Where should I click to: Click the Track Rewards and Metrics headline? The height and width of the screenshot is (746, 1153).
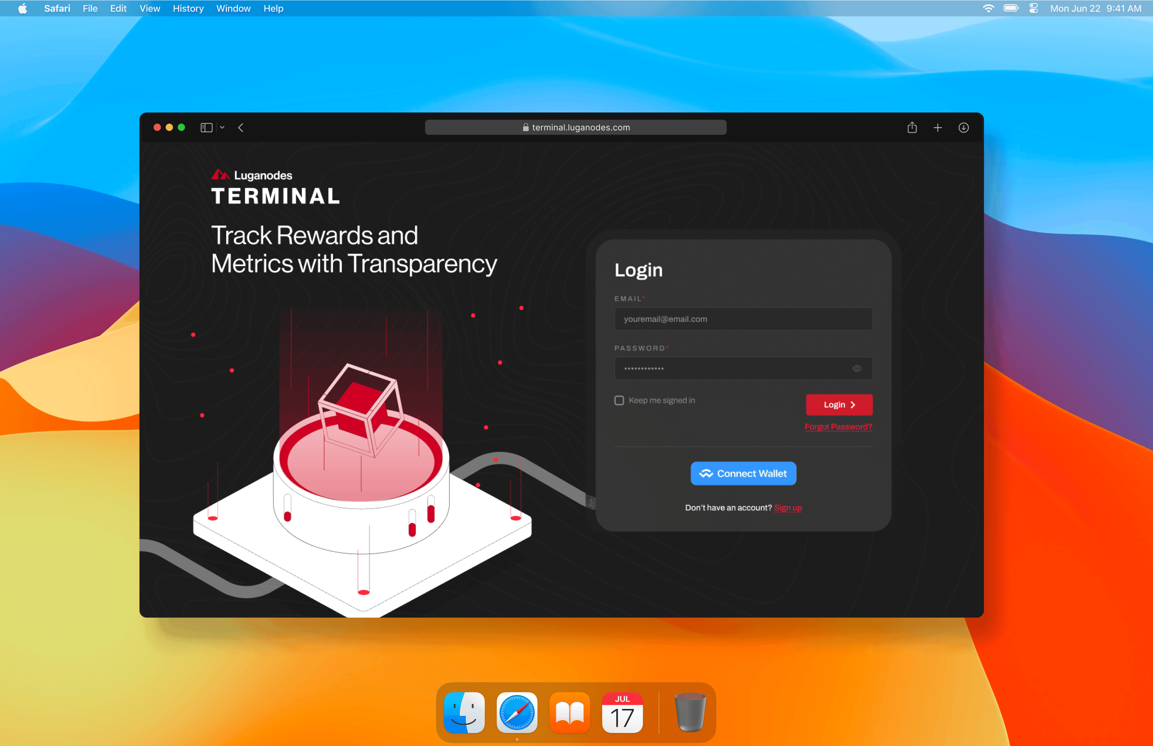click(x=354, y=249)
